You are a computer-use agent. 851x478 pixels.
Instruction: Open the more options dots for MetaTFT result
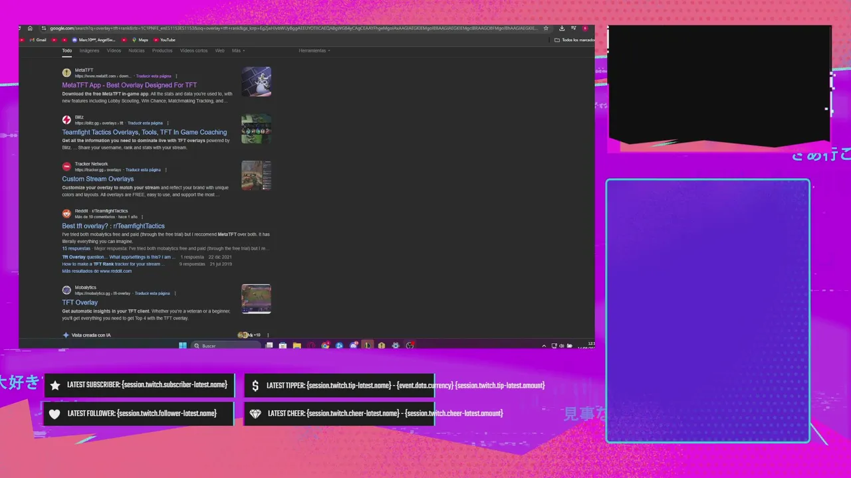click(176, 76)
